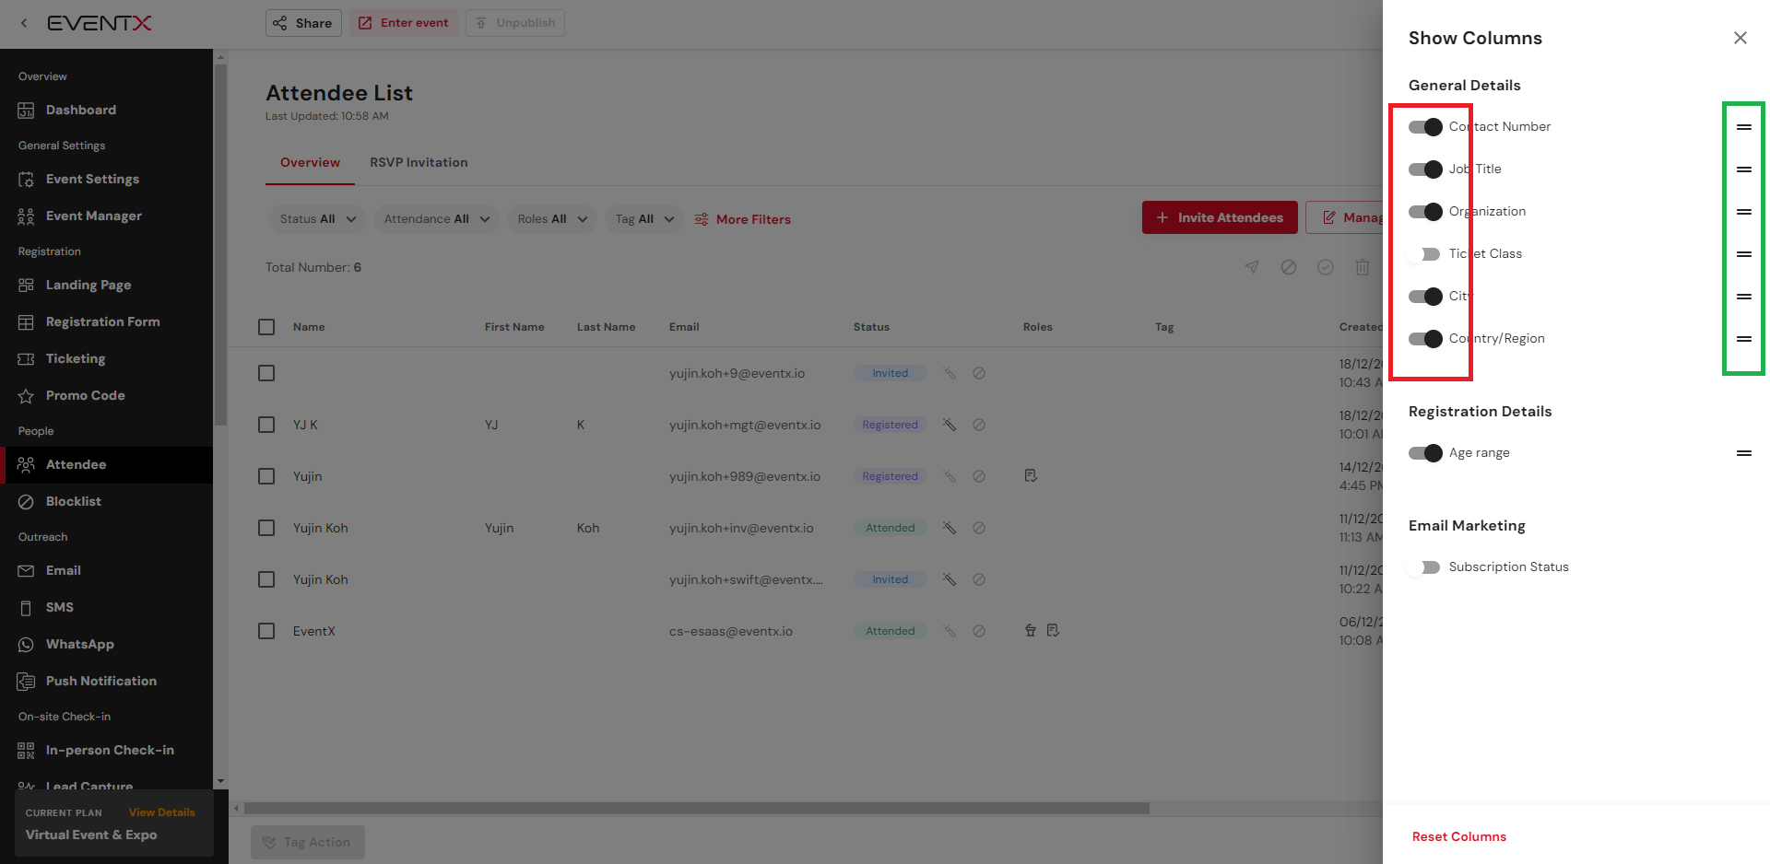Open WhatsApp outreach in the sidebar

79,644
